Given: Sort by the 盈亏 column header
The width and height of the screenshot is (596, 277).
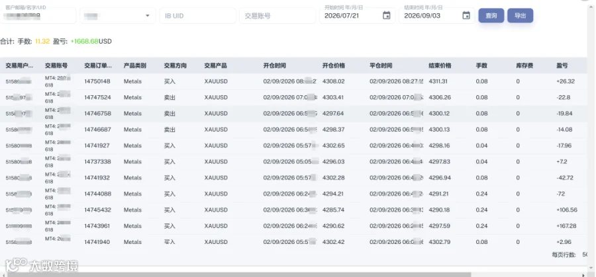Looking at the screenshot, I should 562,65.
